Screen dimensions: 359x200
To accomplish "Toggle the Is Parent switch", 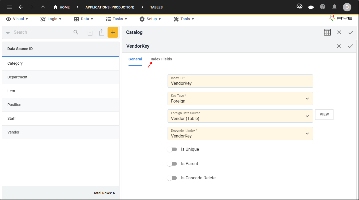I will (172, 164).
